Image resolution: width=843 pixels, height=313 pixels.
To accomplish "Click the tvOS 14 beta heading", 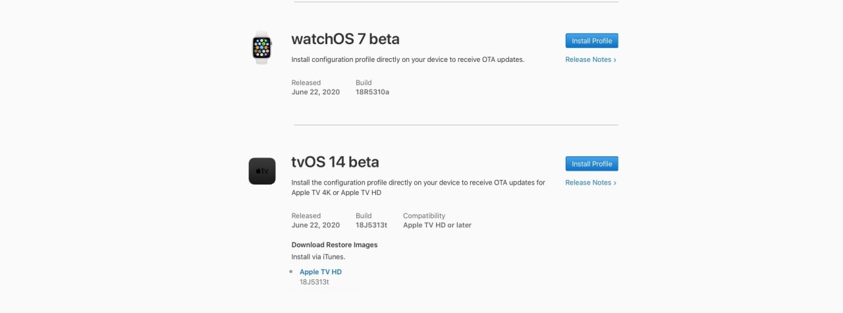I will 335,162.
